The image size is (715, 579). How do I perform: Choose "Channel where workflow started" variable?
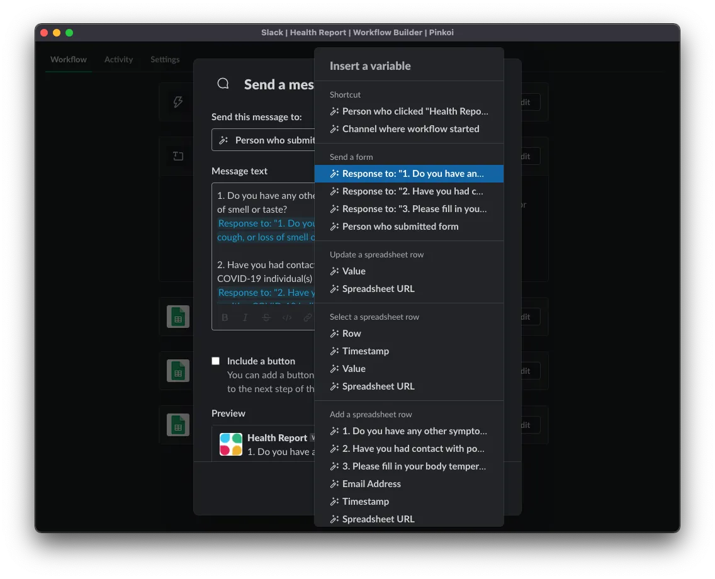point(410,129)
